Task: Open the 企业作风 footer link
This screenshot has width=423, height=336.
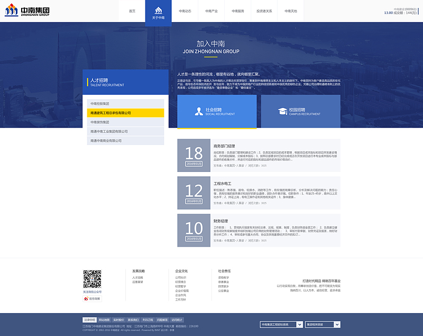Action: [x=180, y=295]
